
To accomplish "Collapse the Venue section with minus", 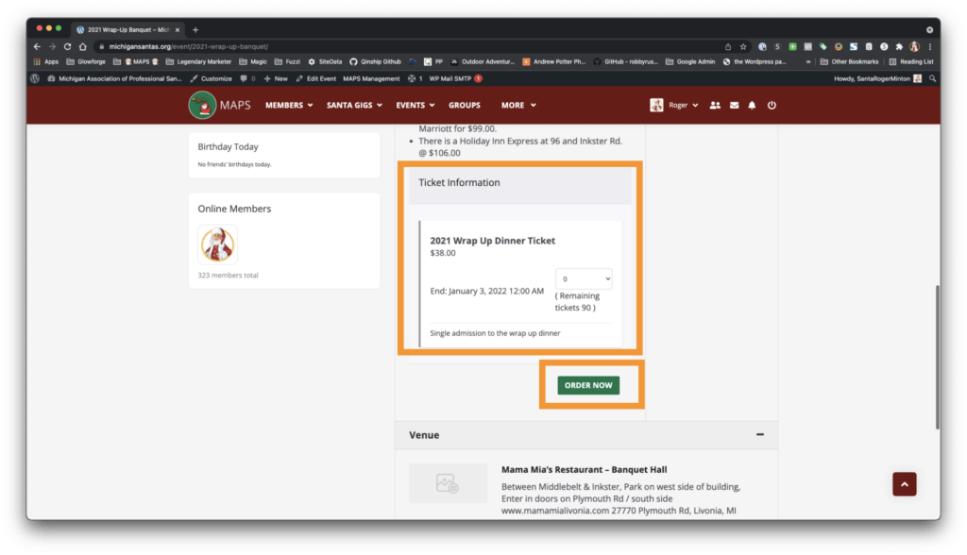I will (760, 435).
